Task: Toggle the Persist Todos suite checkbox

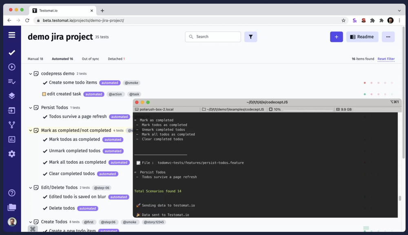Action: tap(36, 108)
